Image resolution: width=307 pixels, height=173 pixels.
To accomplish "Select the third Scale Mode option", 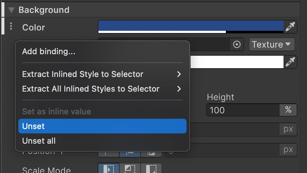I will coord(151,168).
